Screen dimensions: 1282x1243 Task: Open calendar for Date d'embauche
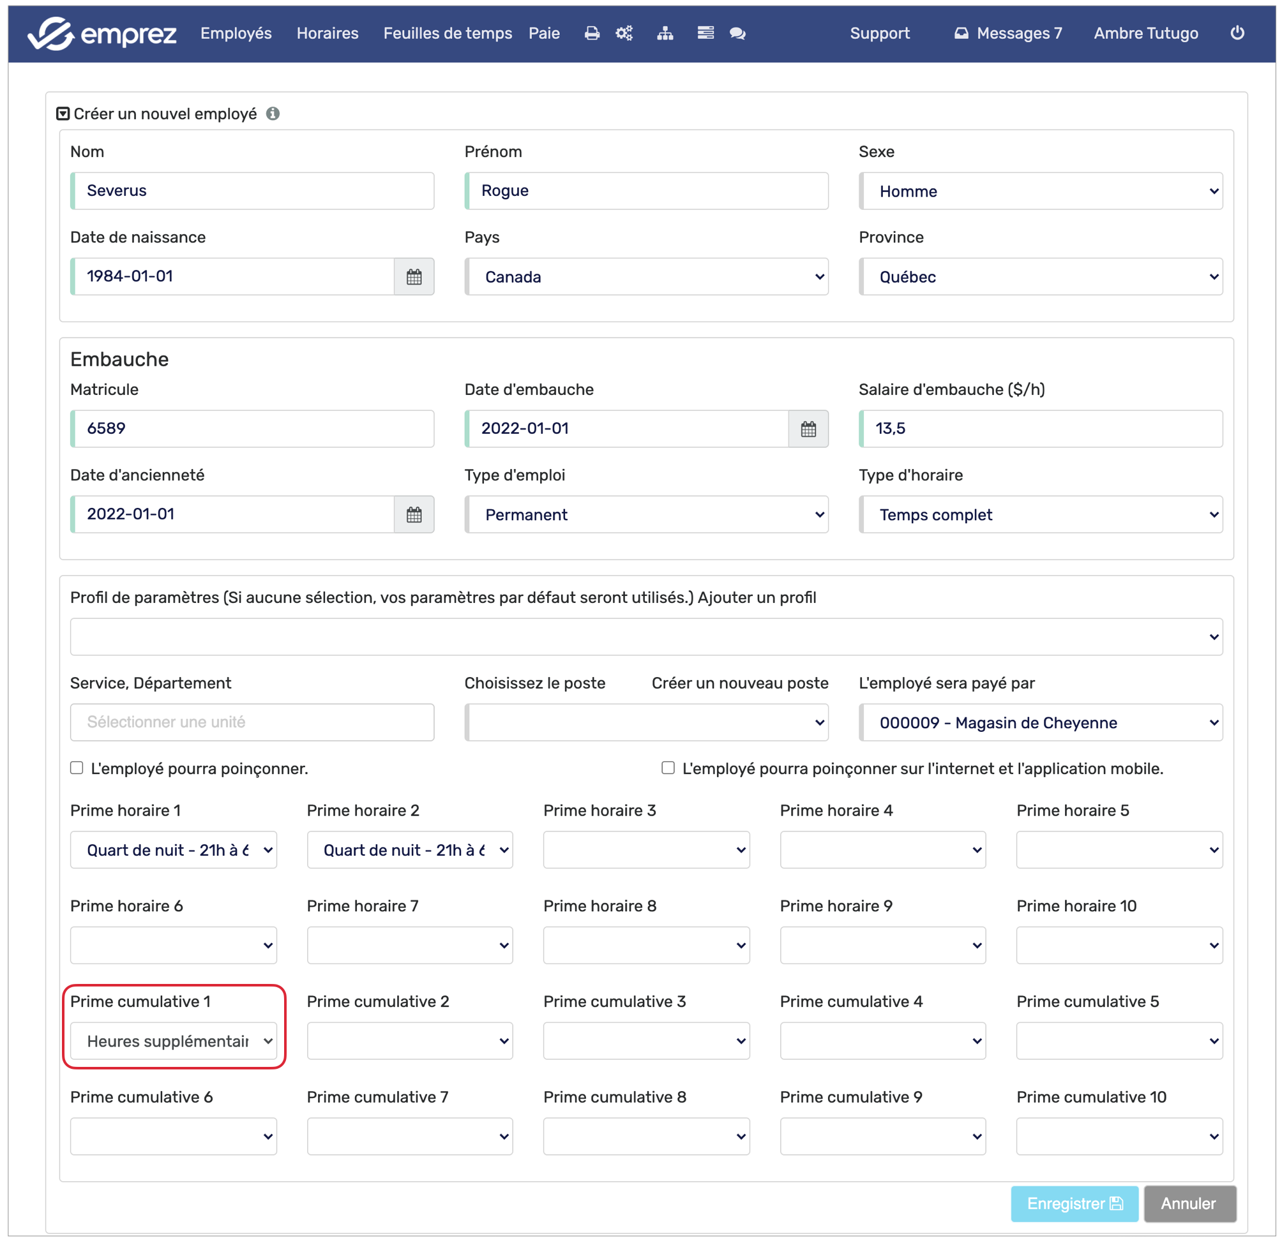click(808, 429)
